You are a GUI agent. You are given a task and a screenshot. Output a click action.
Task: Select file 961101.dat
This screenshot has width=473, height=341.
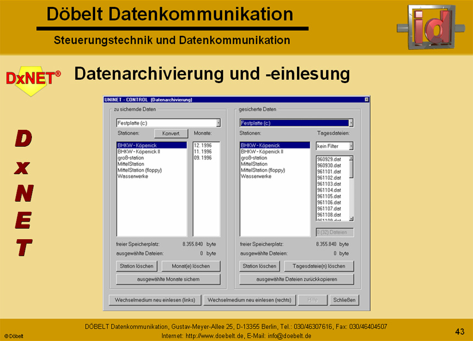click(x=333, y=172)
